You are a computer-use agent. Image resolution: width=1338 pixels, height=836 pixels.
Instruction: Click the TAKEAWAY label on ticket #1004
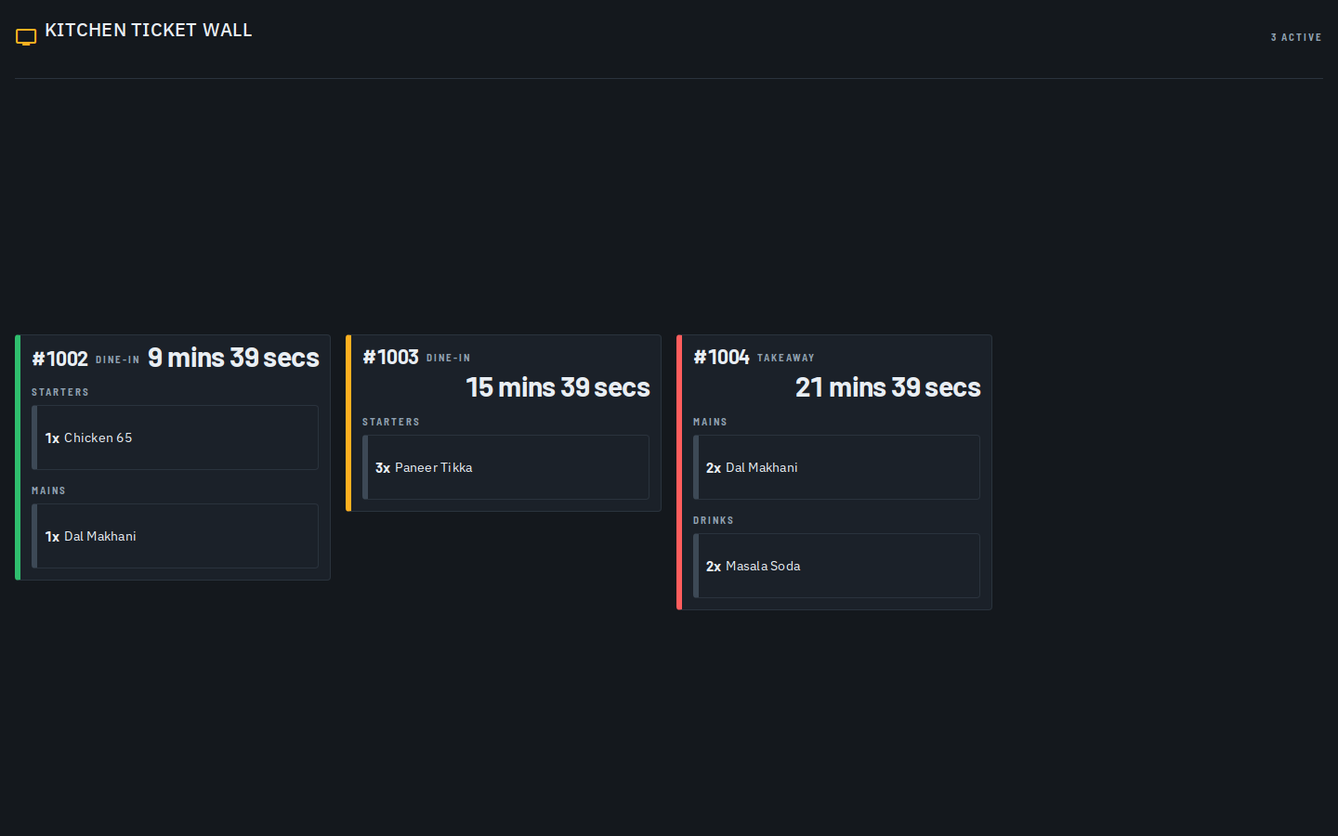coord(785,358)
